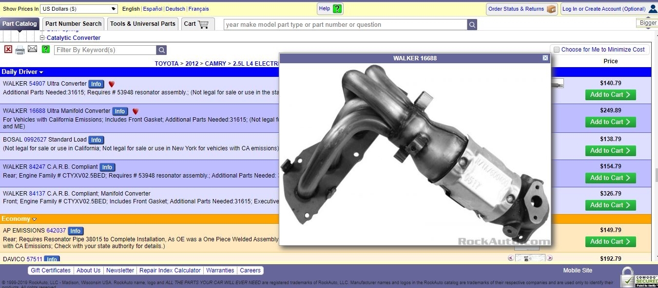
Task: Open the Newsletter footer link
Action: pyautogui.click(x=120, y=270)
